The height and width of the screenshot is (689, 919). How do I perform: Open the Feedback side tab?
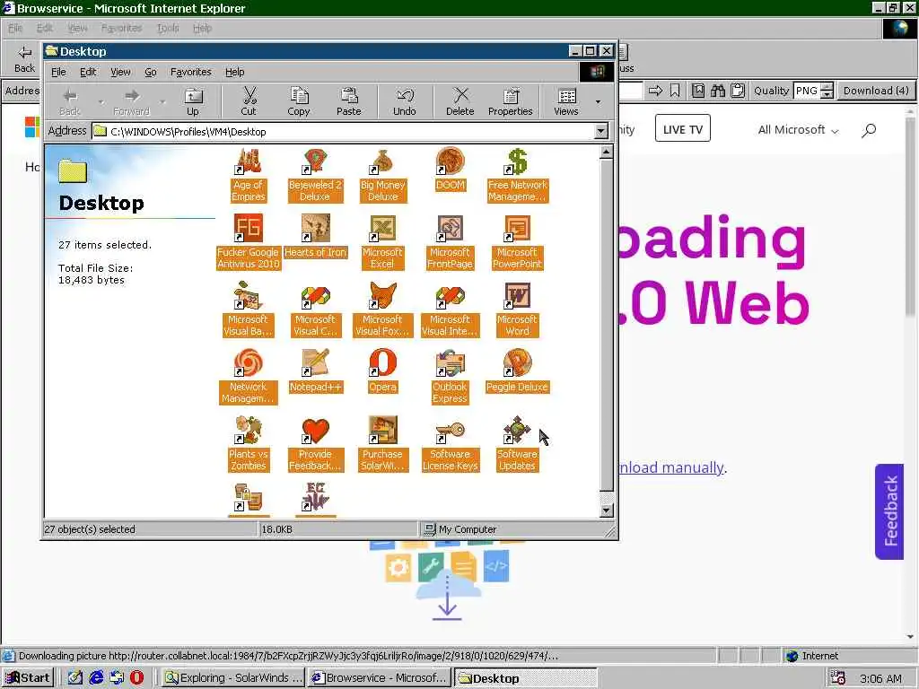(889, 511)
